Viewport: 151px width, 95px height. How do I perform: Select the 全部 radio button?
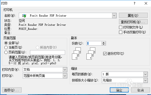click(6, 43)
